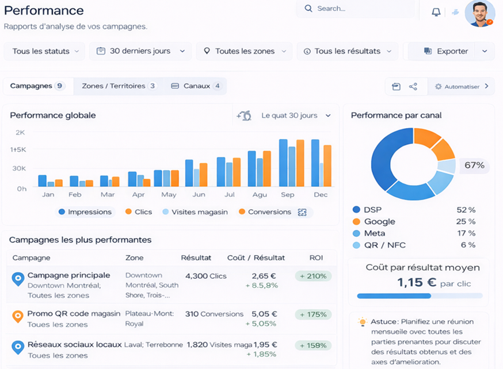Click the user profile avatar
The height and width of the screenshot is (369, 503).
tap(479, 13)
